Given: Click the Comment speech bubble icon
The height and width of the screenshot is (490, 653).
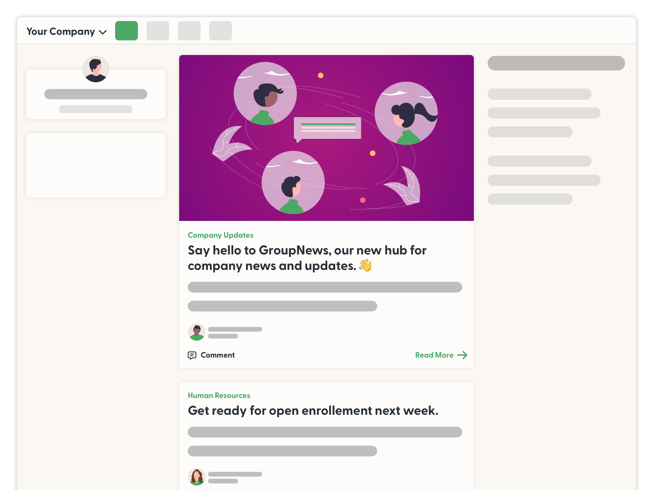Looking at the screenshot, I should click(x=192, y=355).
